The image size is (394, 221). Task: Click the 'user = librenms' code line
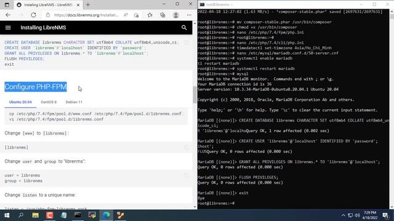(22, 176)
